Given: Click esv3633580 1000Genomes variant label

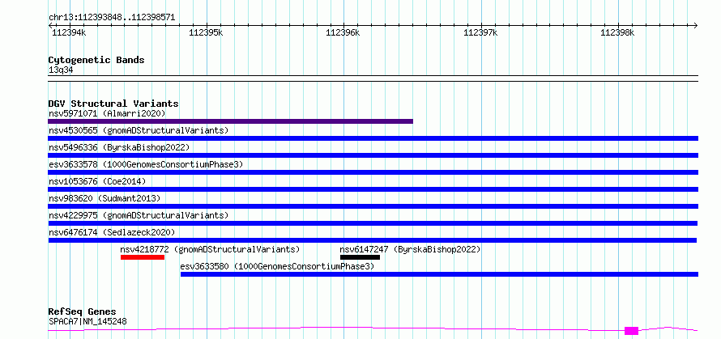Looking at the screenshot, I should coord(277,266).
